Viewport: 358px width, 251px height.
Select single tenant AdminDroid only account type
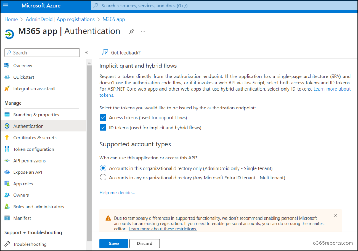pyautogui.click(x=103, y=168)
